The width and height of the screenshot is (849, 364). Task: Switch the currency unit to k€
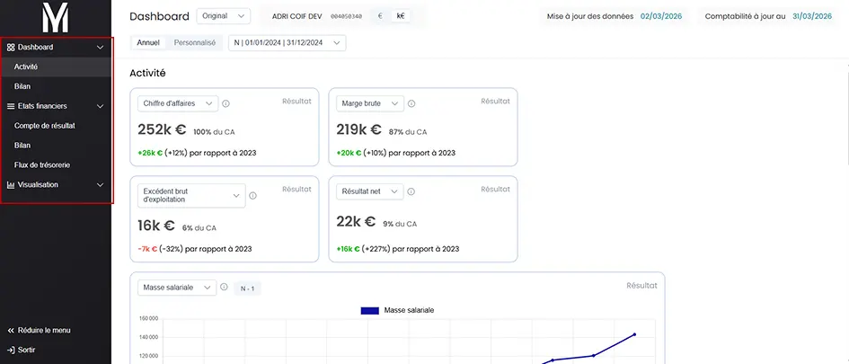pos(400,16)
